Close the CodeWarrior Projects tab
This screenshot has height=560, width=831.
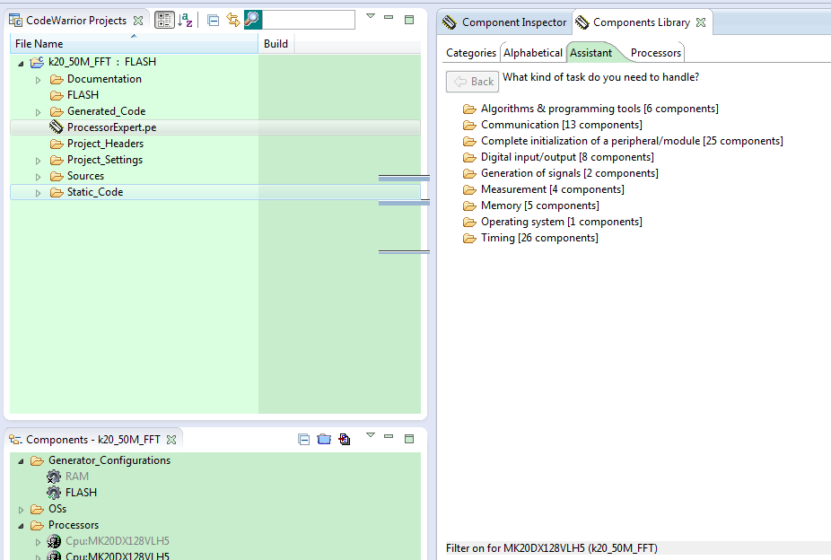(x=138, y=21)
